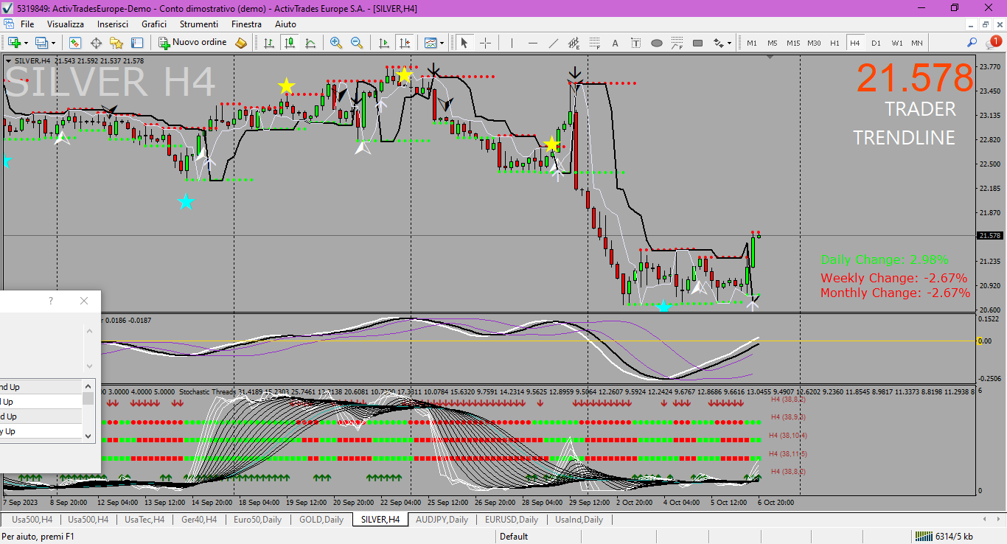Switch to MN timeframe
Screen dimensions: 1007x544
[916, 43]
